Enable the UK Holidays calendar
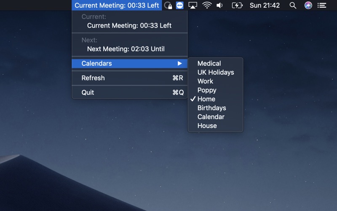The height and width of the screenshot is (211, 337). 216,72
